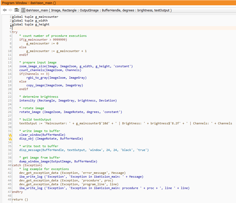Click the program counter arrow in gutter
The height and width of the screenshot is (203, 236).
pyautogui.click(x=11, y=26)
